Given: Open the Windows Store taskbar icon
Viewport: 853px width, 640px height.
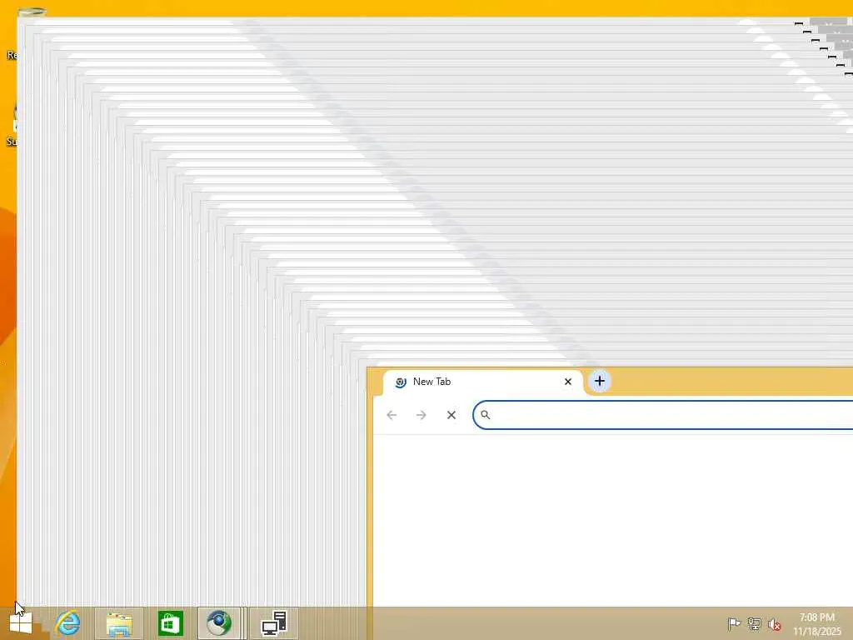Looking at the screenshot, I should (x=170, y=623).
